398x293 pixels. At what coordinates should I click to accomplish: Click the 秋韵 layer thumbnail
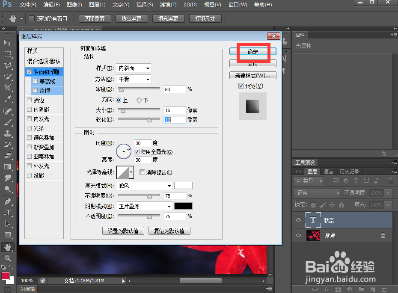(314, 220)
